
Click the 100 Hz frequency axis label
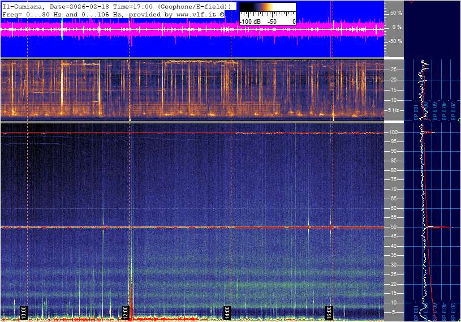(x=394, y=132)
